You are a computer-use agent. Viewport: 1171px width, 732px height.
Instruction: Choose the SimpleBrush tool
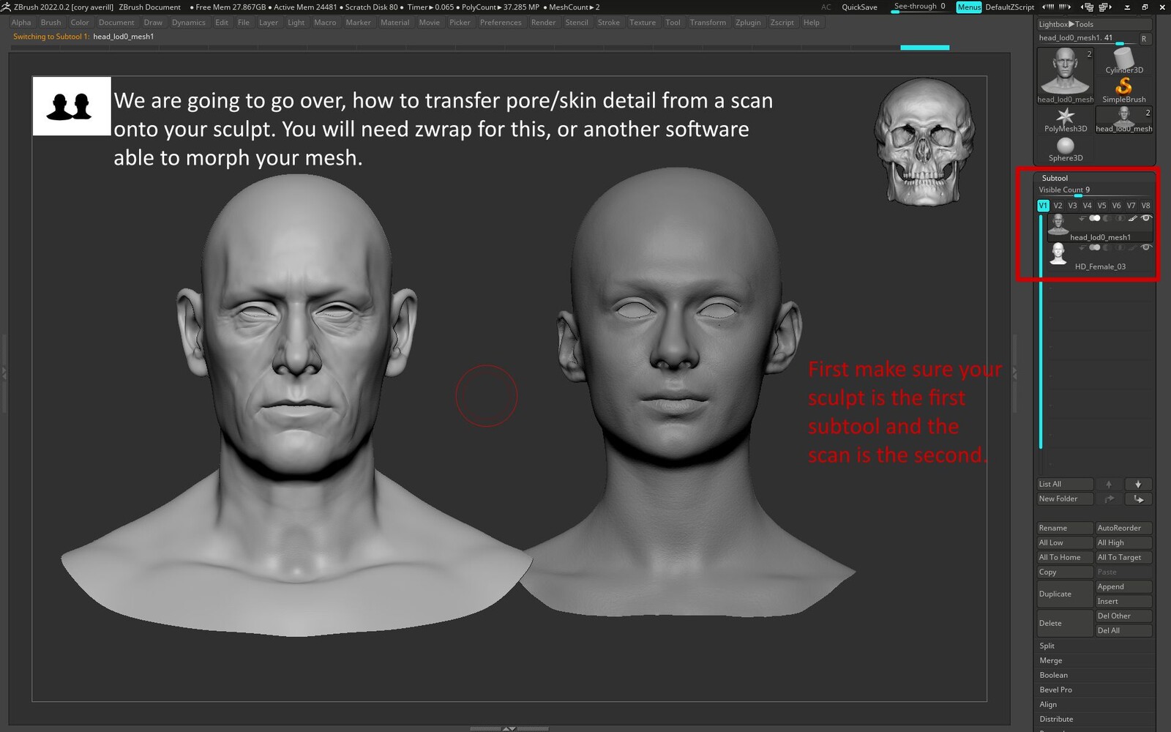coord(1123,90)
